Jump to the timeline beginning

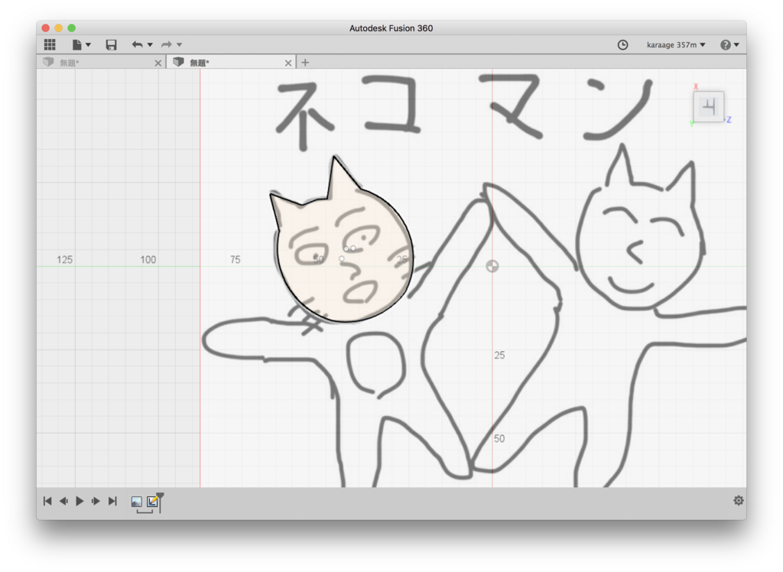point(47,501)
